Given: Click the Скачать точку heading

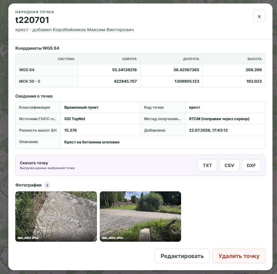Looking at the screenshot, I should click(x=34, y=163).
